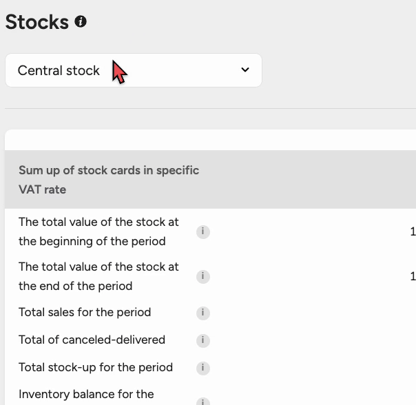
Task: Click info icon for Total sales row
Action: click(202, 313)
